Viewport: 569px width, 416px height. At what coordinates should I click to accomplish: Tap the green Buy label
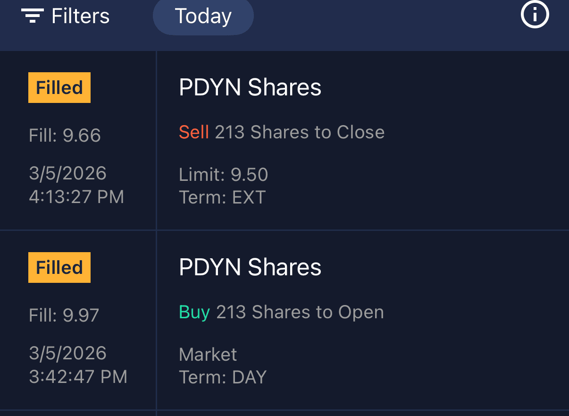pos(194,312)
